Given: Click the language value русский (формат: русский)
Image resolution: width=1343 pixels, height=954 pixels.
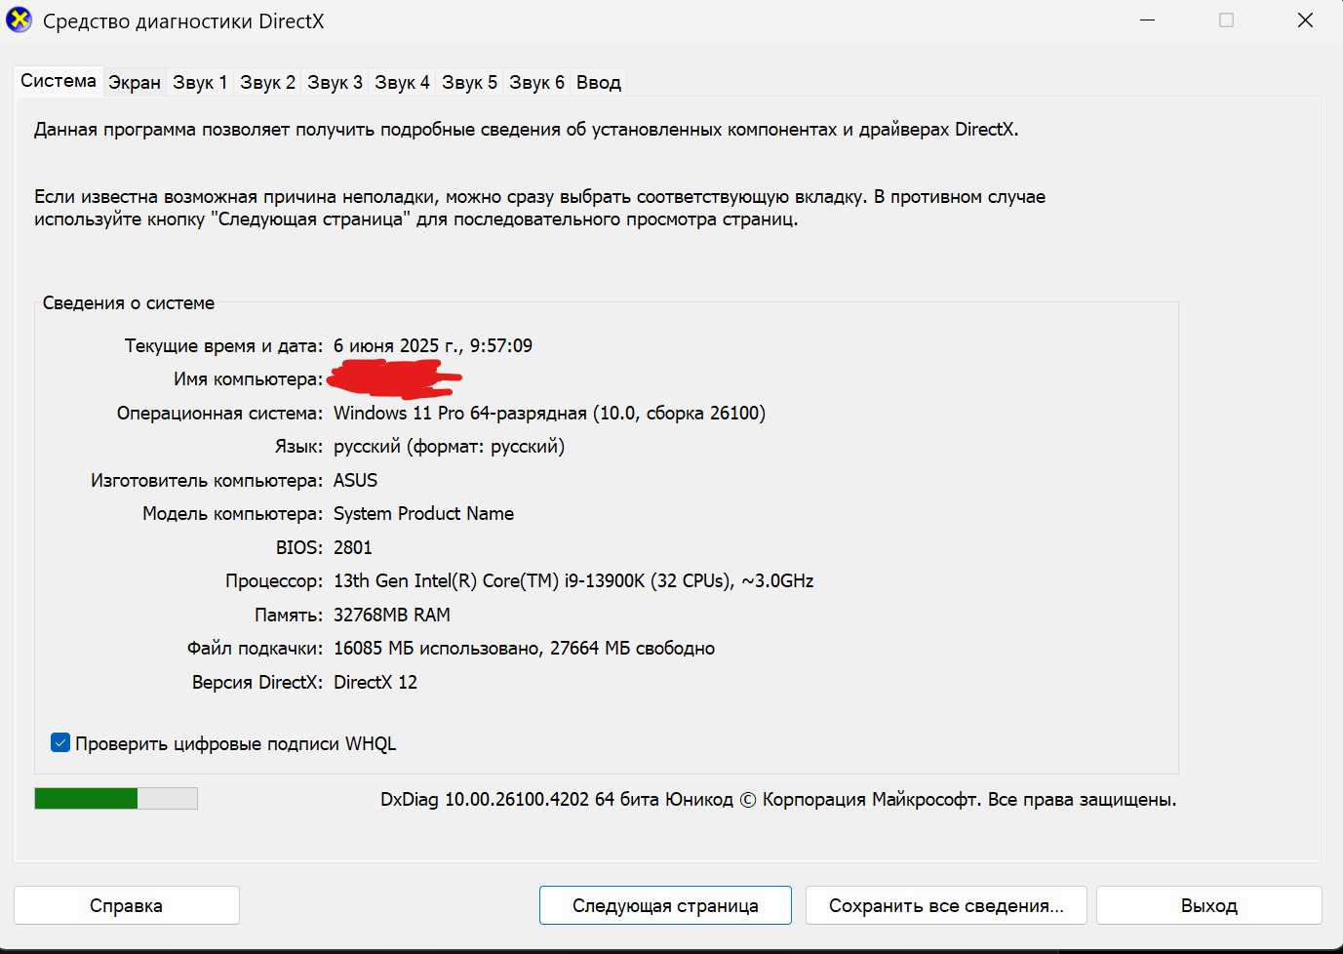Looking at the screenshot, I should (449, 447).
